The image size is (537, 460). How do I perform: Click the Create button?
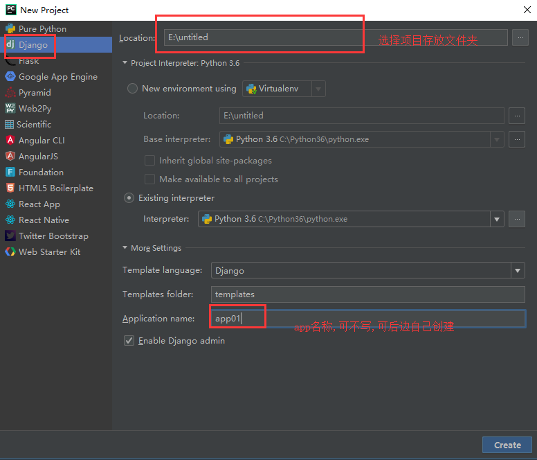pos(507,445)
